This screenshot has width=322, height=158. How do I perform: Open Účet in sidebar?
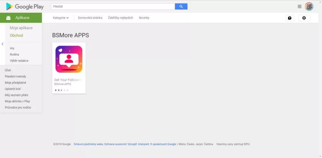point(8,70)
